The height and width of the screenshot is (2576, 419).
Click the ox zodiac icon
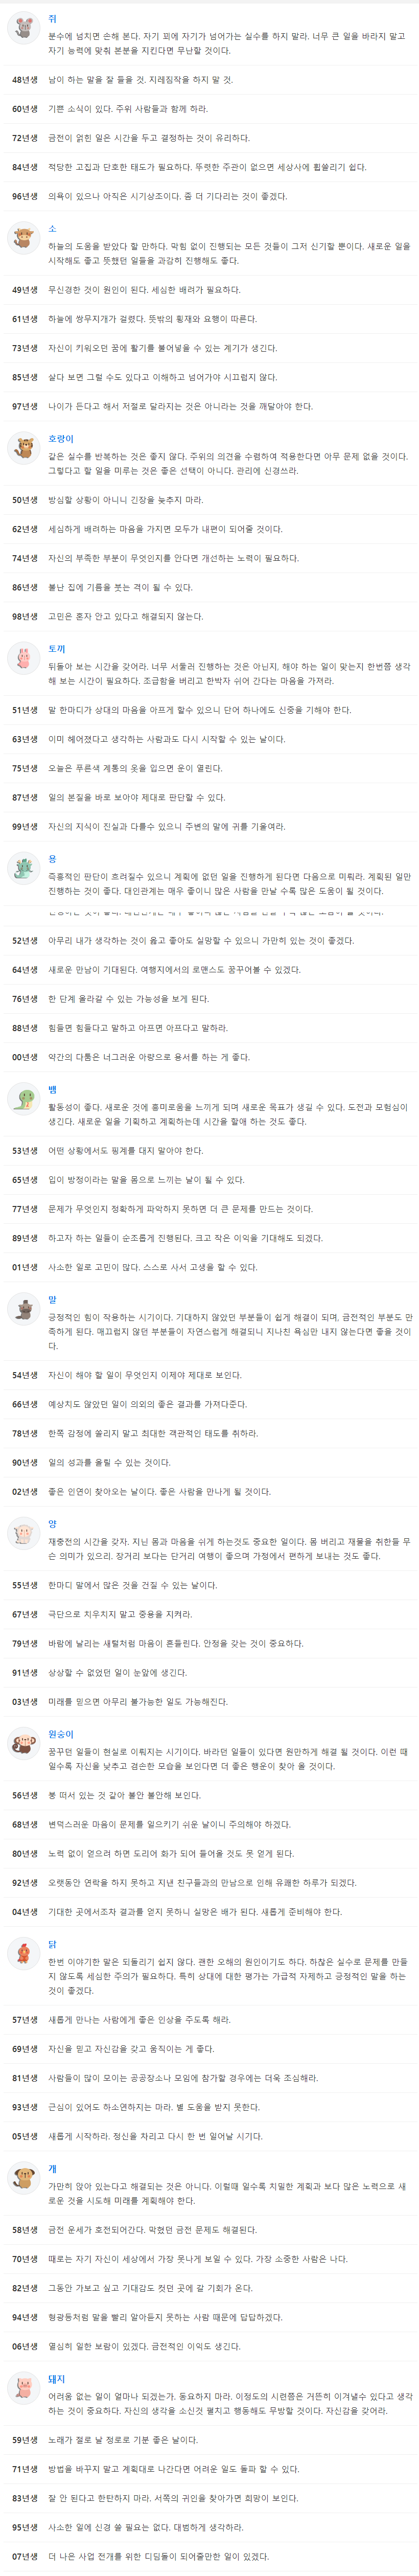pos(23,238)
